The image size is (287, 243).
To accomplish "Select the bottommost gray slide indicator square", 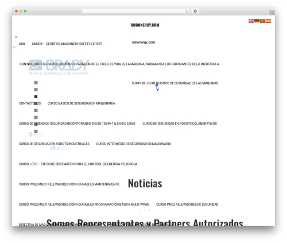I will click(x=36, y=132).
